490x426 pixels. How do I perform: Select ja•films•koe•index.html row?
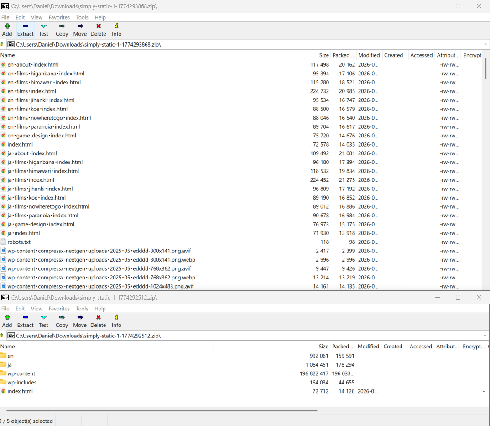click(x=240, y=198)
